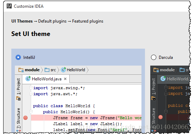The width and height of the screenshot is (192, 134).
Task: Click the highlighted JFrame frame code line
Action: click(x=86, y=118)
